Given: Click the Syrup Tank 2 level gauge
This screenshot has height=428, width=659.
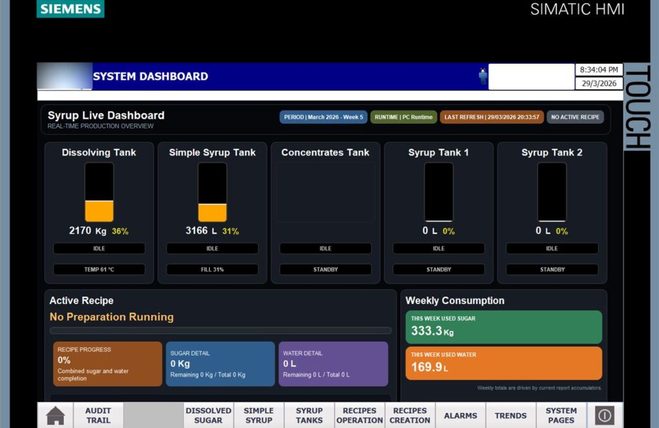Looking at the screenshot, I should [x=552, y=192].
